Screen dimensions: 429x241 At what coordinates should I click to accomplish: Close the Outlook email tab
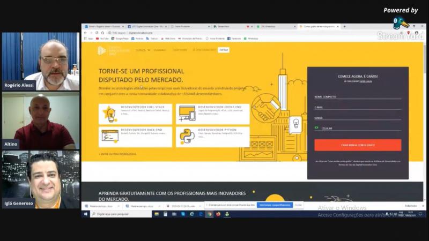[x=123, y=26]
